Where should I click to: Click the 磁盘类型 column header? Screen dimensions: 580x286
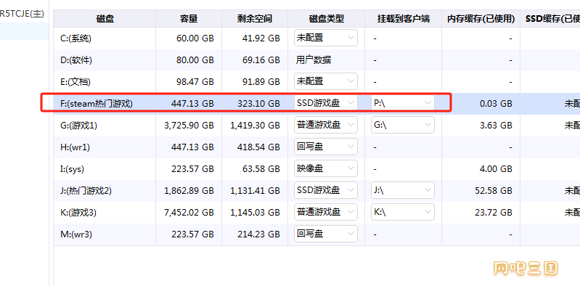click(x=326, y=18)
